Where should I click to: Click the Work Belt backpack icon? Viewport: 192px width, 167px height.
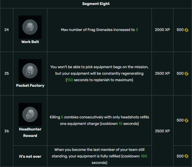click(30, 27)
